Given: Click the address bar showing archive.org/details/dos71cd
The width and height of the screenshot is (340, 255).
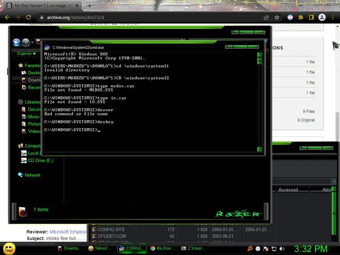Looking at the screenshot, I should pyautogui.click(x=150, y=17).
